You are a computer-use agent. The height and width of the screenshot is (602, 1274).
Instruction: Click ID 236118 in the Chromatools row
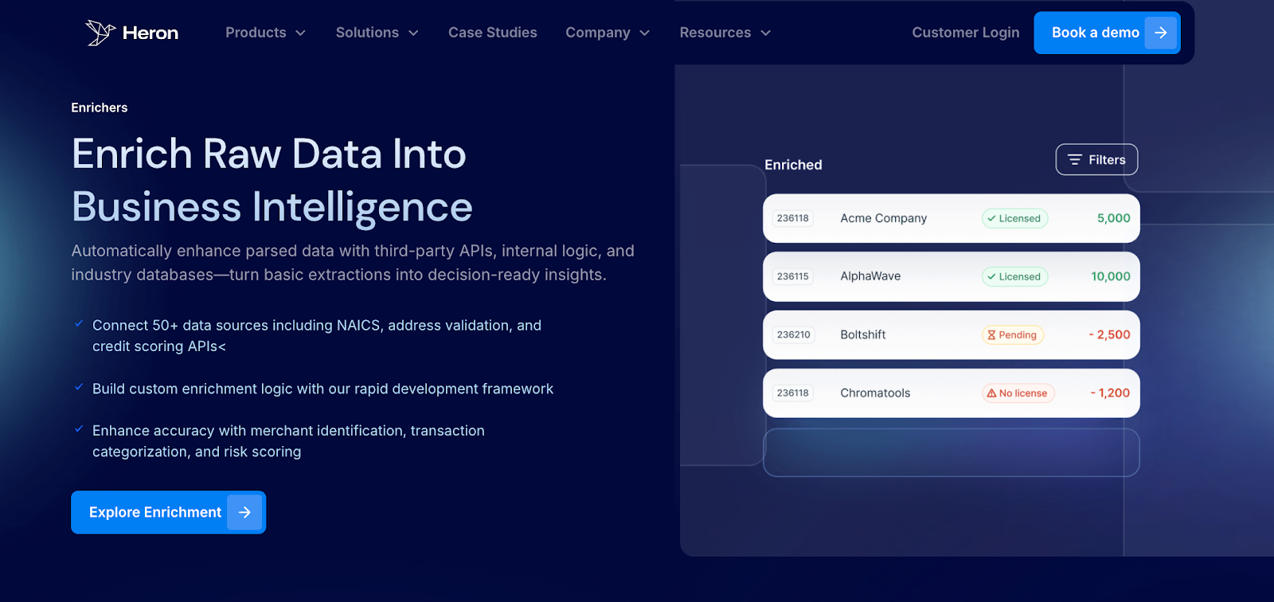(793, 393)
